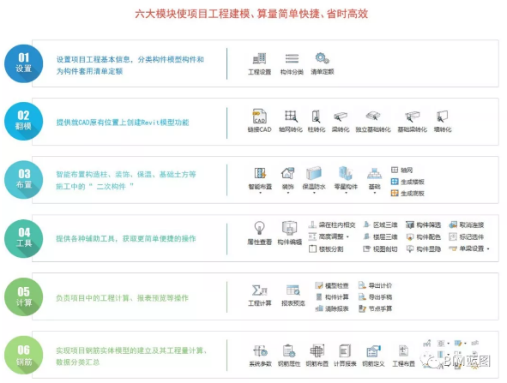Viewport: 507px width, 383px height.
Task: Click 生成楼板 generate floor slab
Action: click(407, 182)
